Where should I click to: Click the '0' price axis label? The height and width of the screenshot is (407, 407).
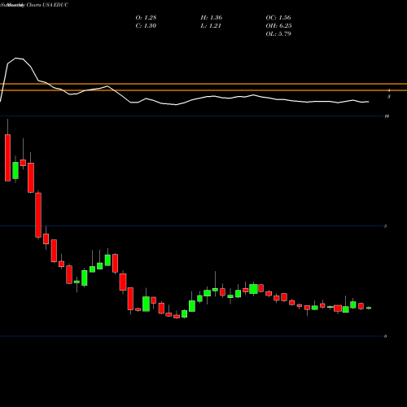tap(386, 336)
